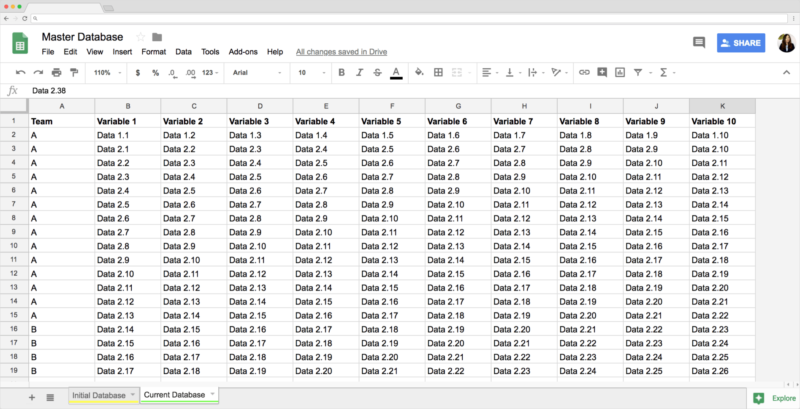Open the 110% zoom dropdown

pyautogui.click(x=106, y=72)
